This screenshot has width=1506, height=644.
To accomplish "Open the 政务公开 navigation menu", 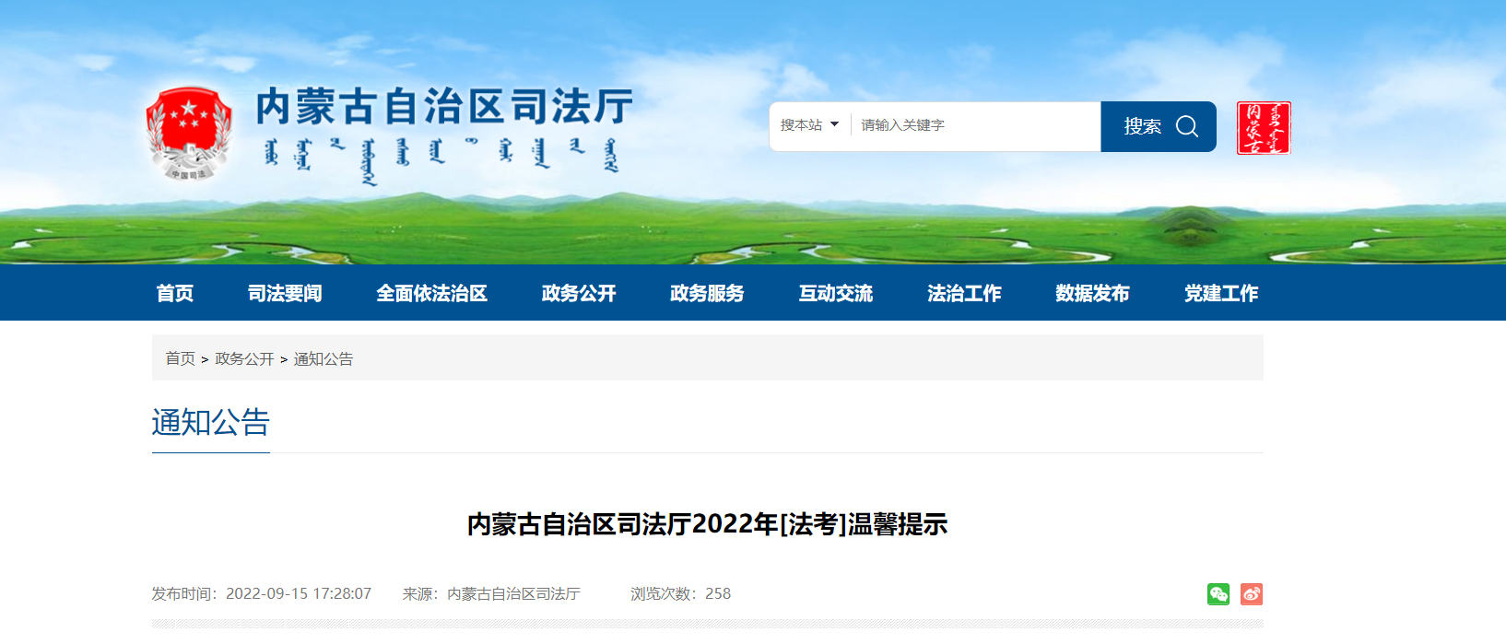I will (x=579, y=293).
